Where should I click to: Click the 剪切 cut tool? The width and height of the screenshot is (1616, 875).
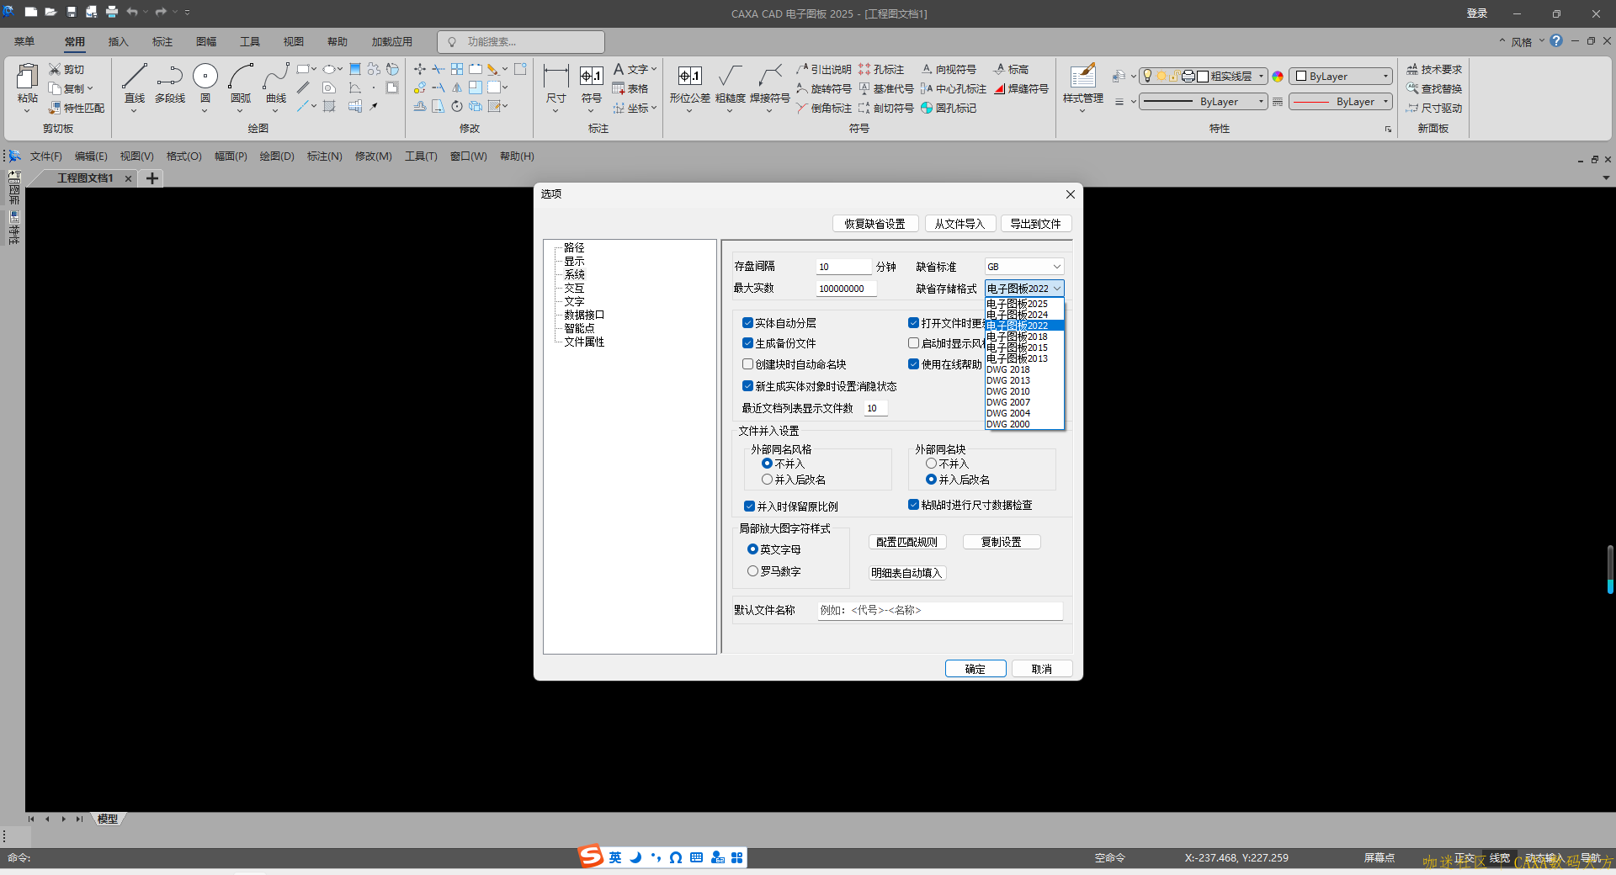point(66,69)
